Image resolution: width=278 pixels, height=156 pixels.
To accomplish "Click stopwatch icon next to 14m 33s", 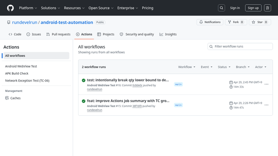I will (231, 87).
